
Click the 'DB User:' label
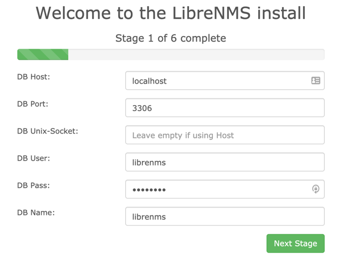pyautogui.click(x=33, y=158)
